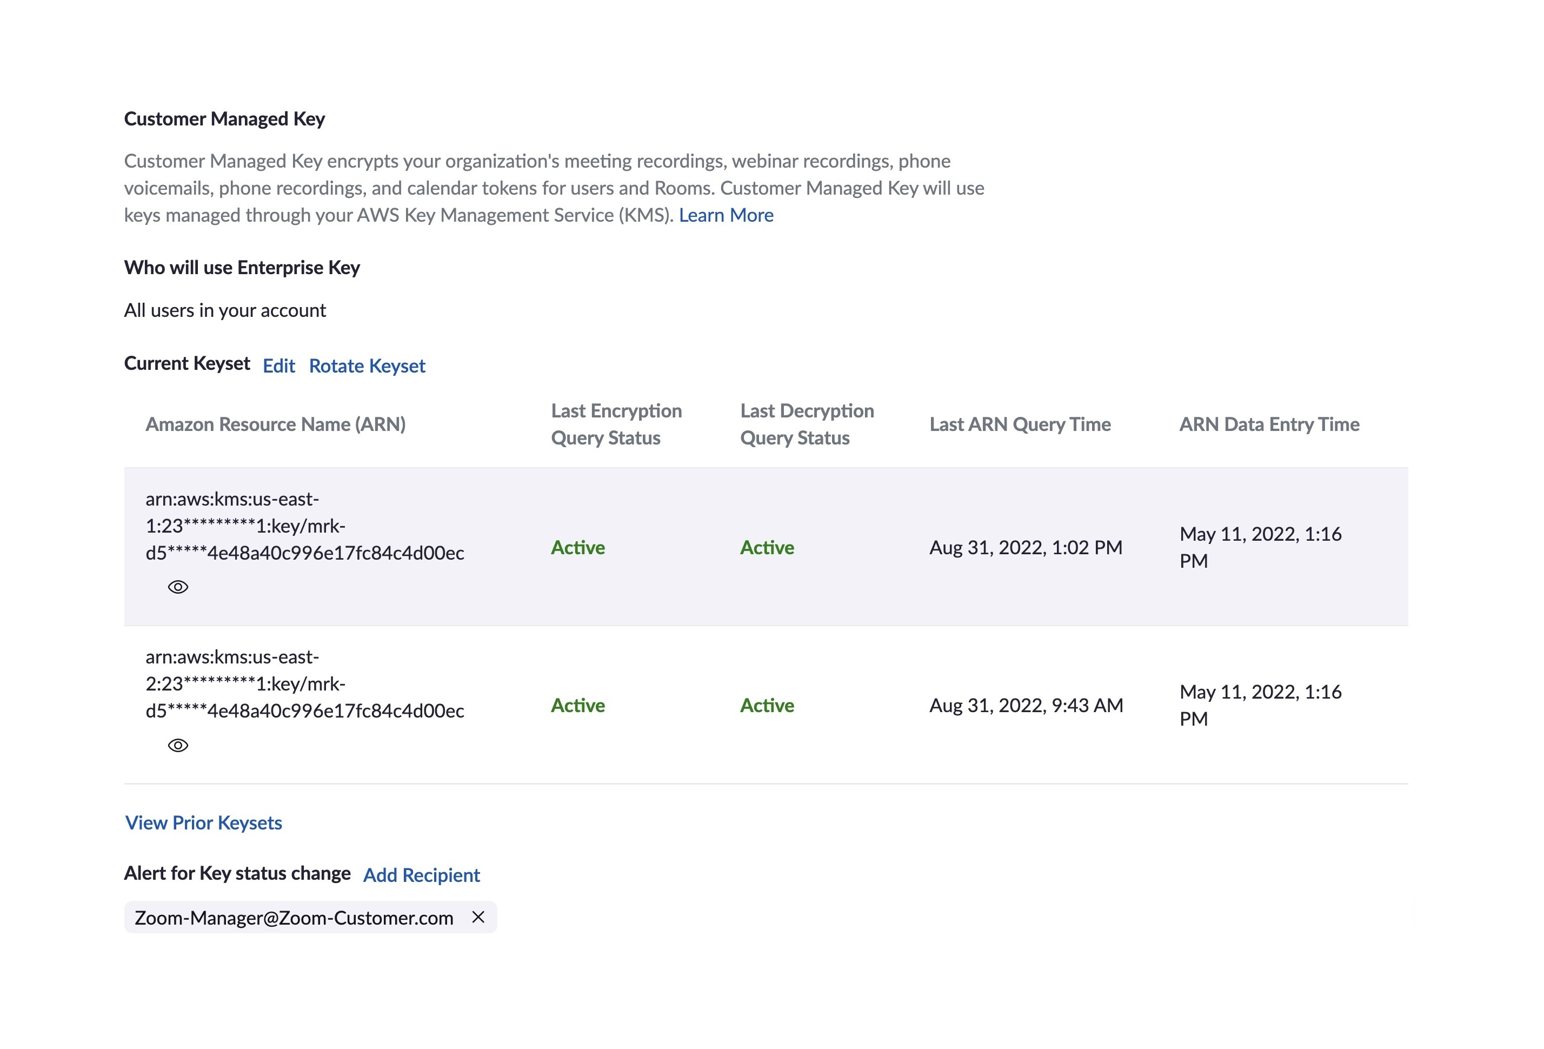Screen dimensions: 1544x1049
Task: Click ARN Data Entry Time column header
Action: click(x=1270, y=424)
